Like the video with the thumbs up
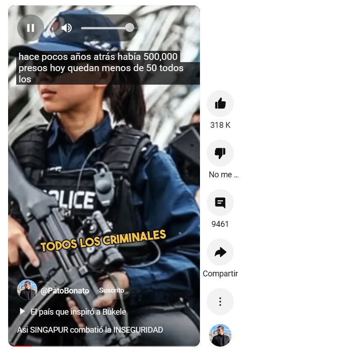This screenshot has height=352, width=345. pos(220,104)
